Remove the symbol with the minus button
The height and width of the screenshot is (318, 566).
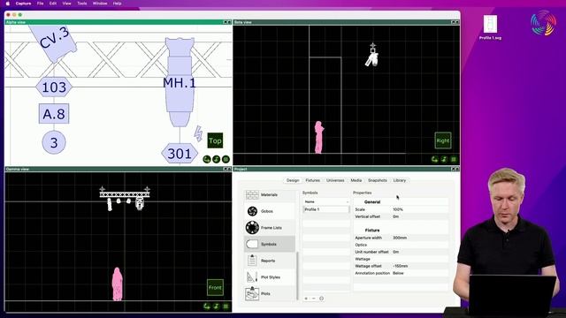(x=313, y=299)
